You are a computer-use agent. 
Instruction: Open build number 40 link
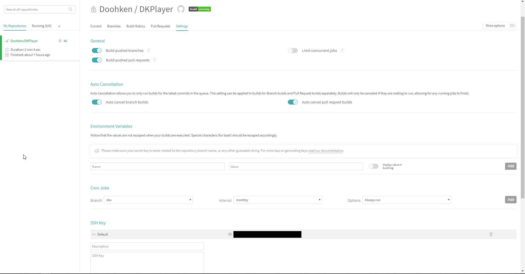click(x=65, y=41)
